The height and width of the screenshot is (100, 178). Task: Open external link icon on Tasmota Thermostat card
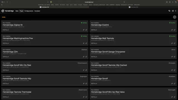86,97
